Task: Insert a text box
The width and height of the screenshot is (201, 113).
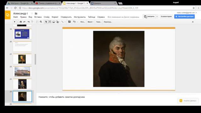Action: pos(50,22)
